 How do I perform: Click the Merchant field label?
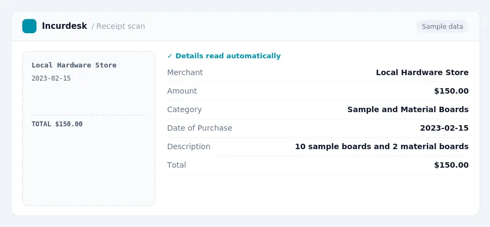click(x=185, y=72)
